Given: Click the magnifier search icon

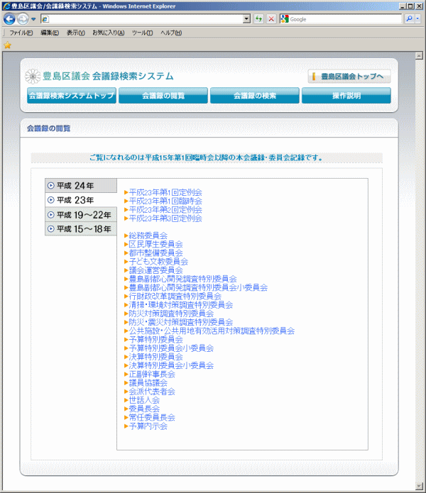Looking at the screenshot, I should [410, 19].
